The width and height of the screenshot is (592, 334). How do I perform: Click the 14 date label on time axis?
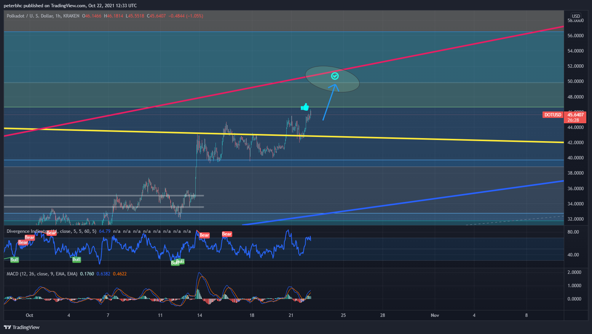pyautogui.click(x=199, y=315)
